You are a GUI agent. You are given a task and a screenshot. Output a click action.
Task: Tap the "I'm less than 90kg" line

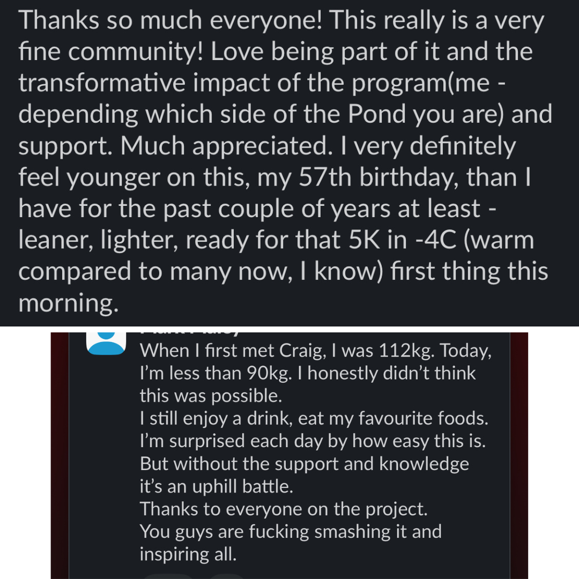tap(308, 373)
